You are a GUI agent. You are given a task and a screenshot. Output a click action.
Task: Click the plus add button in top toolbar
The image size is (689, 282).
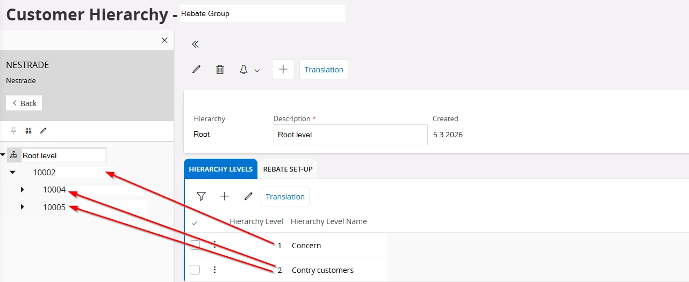pos(283,69)
